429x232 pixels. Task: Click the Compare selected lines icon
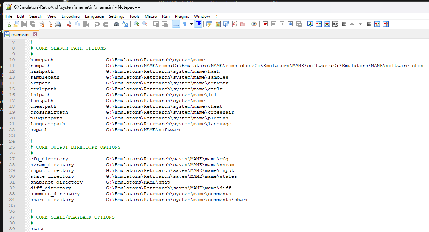[x=327, y=24]
